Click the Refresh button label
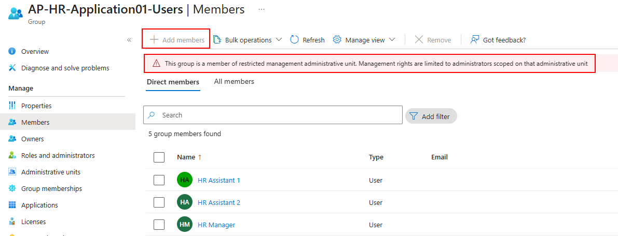Viewport: 618px width, 236px height. tap(314, 40)
